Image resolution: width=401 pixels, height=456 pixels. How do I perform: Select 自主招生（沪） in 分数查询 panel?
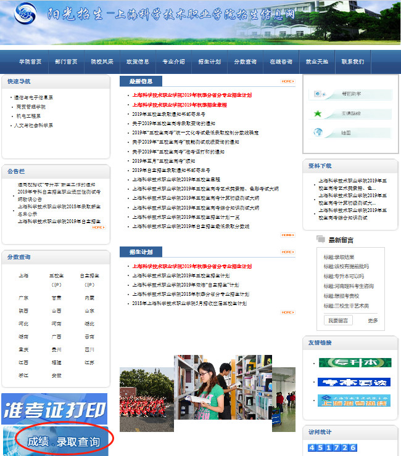[x=89, y=280]
